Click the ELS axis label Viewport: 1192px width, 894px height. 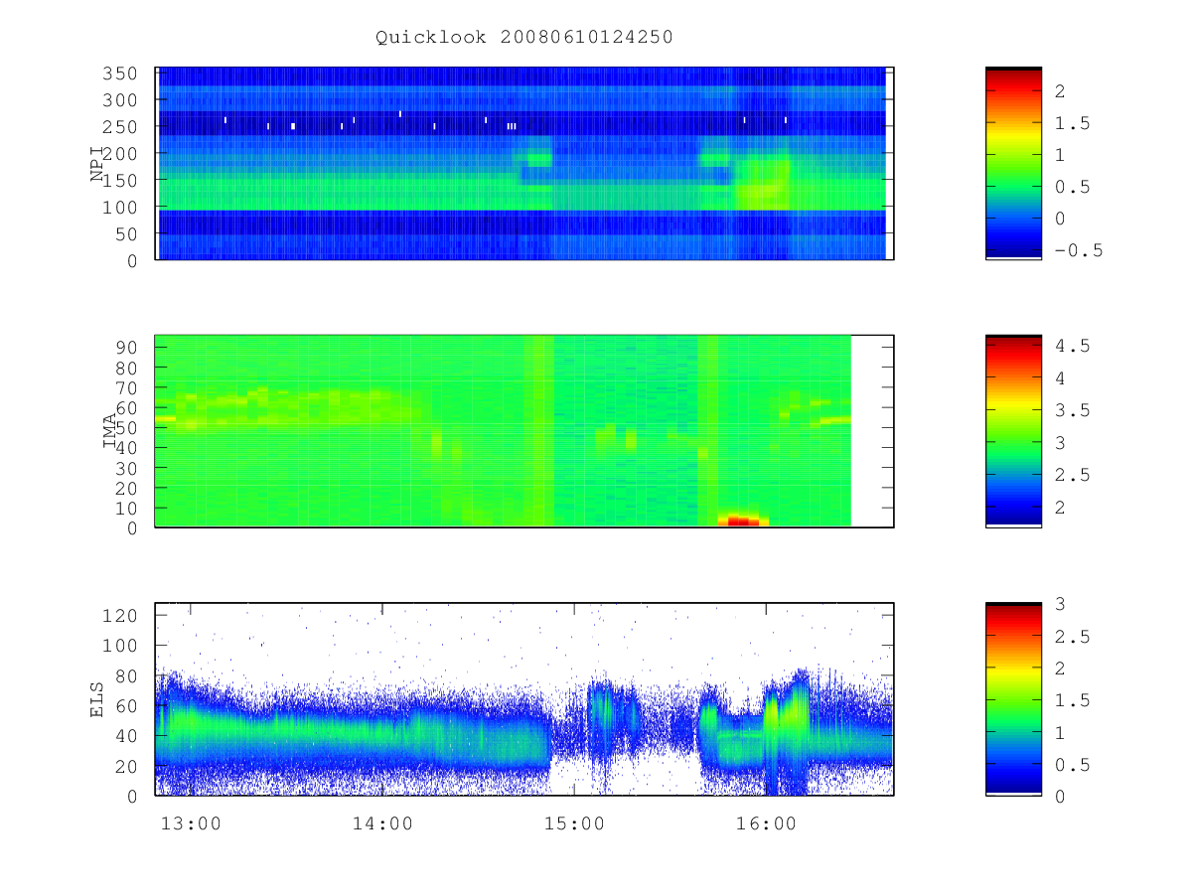click(97, 699)
